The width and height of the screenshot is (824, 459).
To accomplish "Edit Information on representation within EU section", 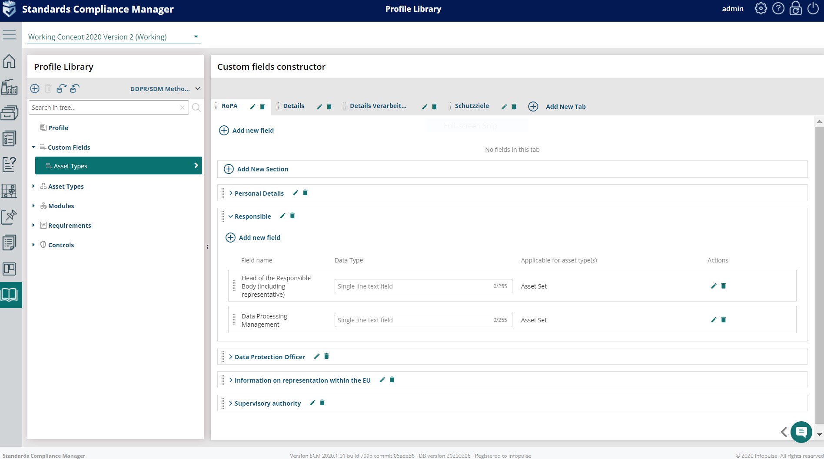I will click(382, 380).
